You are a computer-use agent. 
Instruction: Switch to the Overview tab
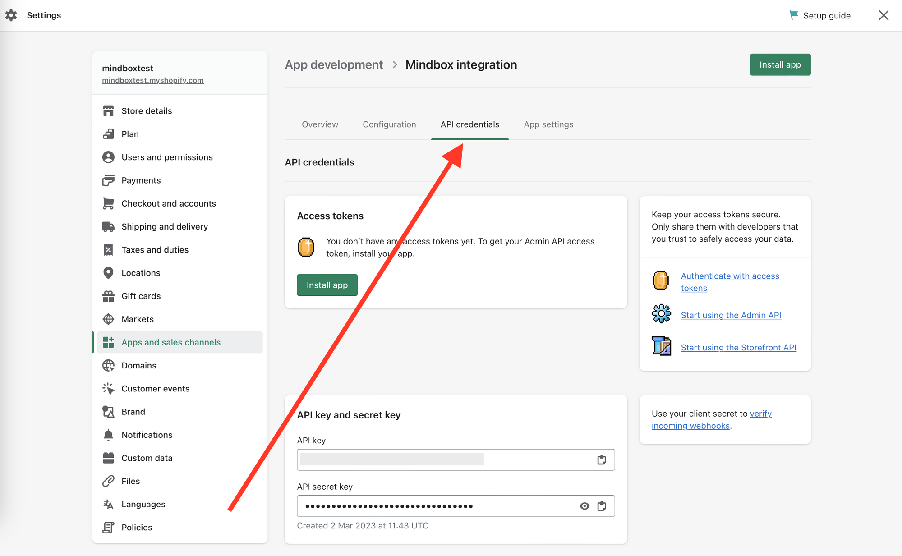pyautogui.click(x=320, y=124)
